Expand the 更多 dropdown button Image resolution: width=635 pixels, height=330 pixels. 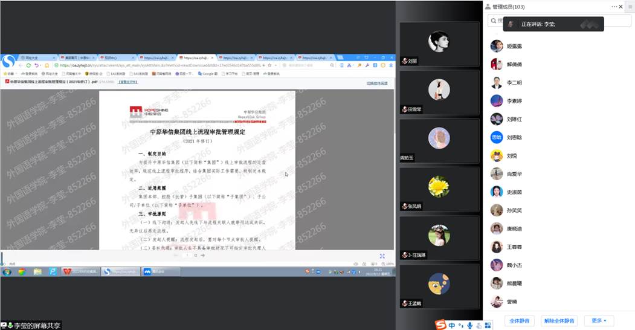pos(599,320)
